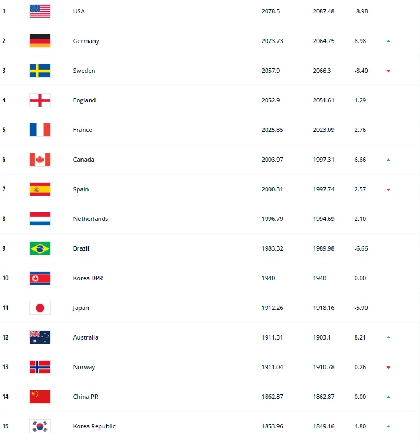
Task: Click the Sweden flag icon
Action: click(x=39, y=71)
